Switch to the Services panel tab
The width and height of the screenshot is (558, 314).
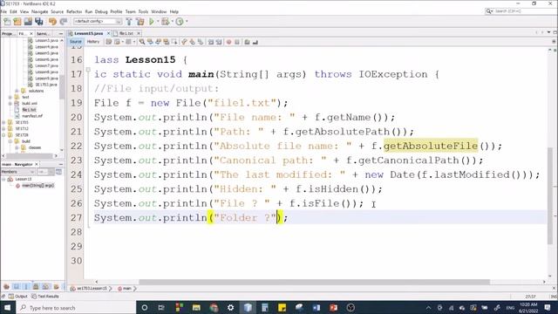coord(43,33)
